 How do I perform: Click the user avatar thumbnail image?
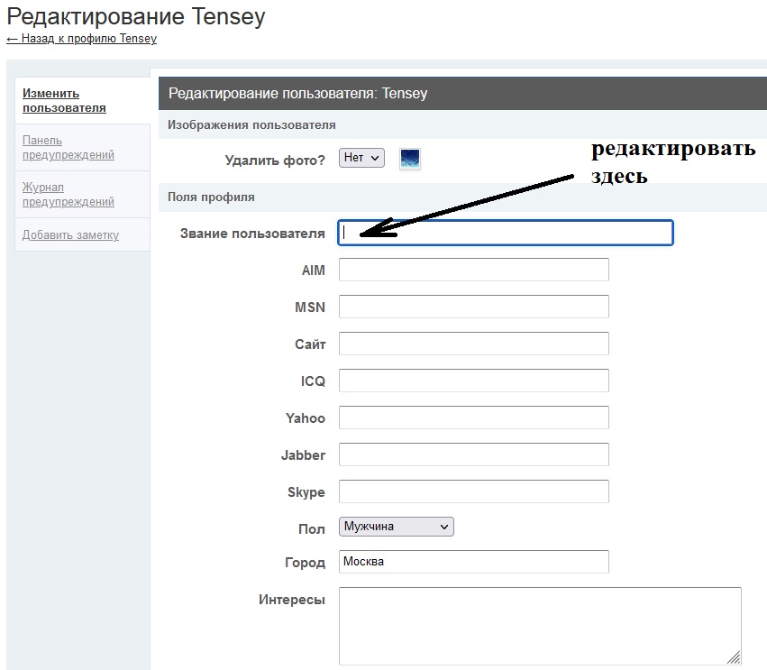(410, 159)
